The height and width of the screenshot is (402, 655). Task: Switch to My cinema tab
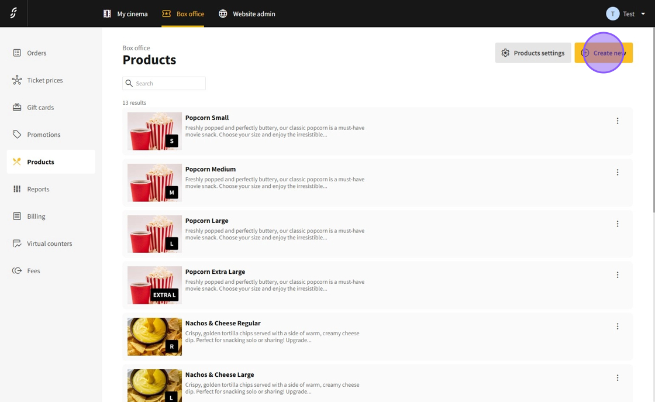point(126,13)
